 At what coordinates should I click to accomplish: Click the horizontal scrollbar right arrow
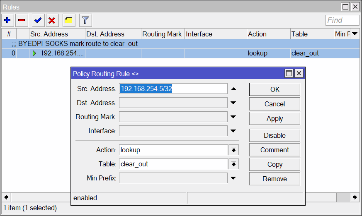[355, 197]
